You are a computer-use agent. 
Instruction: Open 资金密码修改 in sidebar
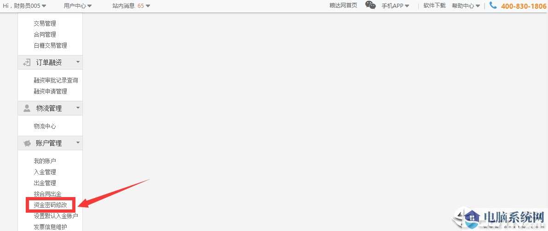click(x=50, y=205)
